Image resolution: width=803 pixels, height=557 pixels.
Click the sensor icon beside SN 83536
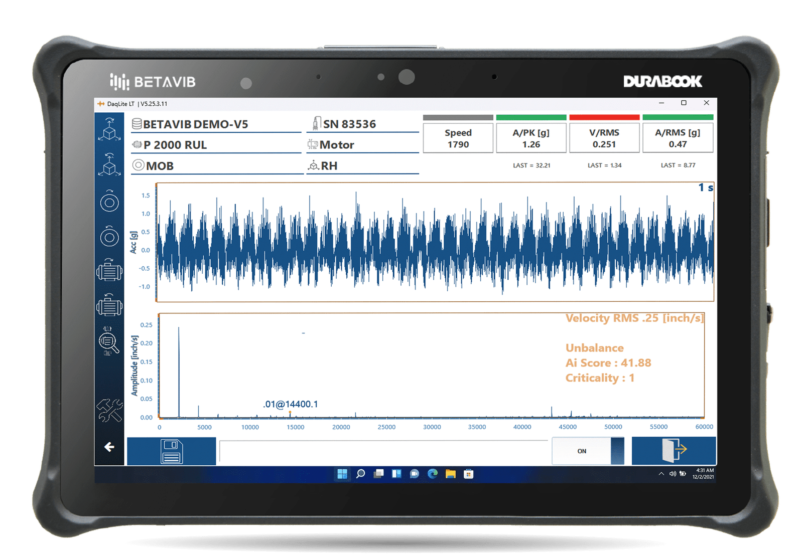[x=317, y=123]
